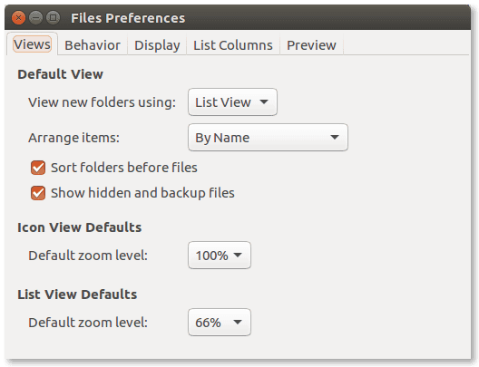The width and height of the screenshot is (479, 367).
Task: Open the Display tab
Action: coord(157,45)
